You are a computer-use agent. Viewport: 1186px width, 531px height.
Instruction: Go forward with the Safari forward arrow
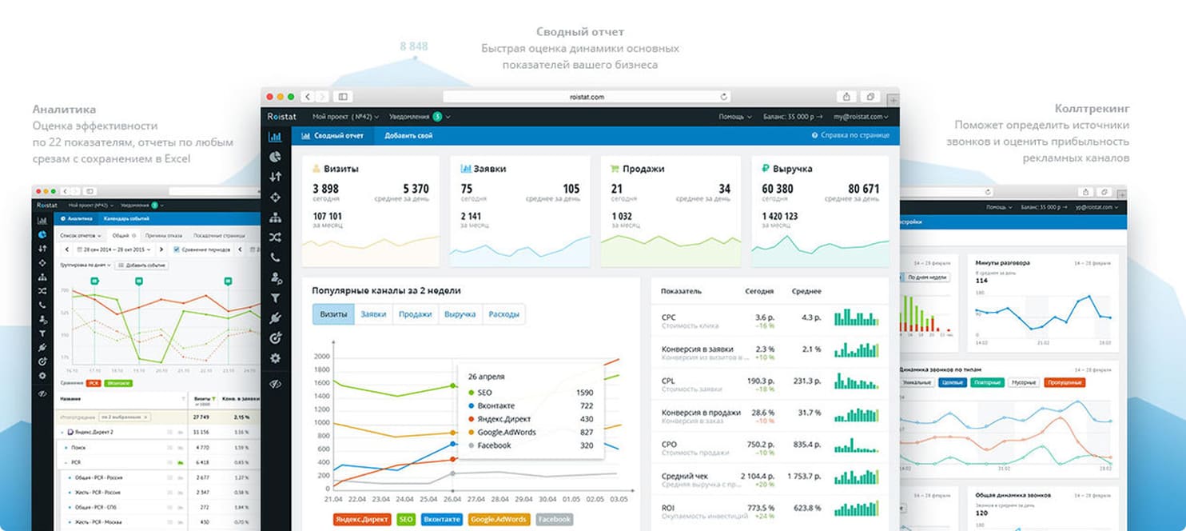(x=321, y=97)
